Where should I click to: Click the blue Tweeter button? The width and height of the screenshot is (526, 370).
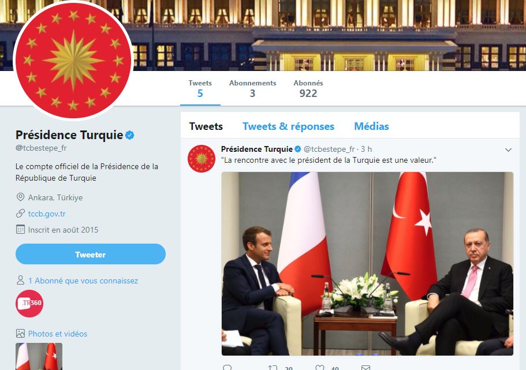click(91, 255)
